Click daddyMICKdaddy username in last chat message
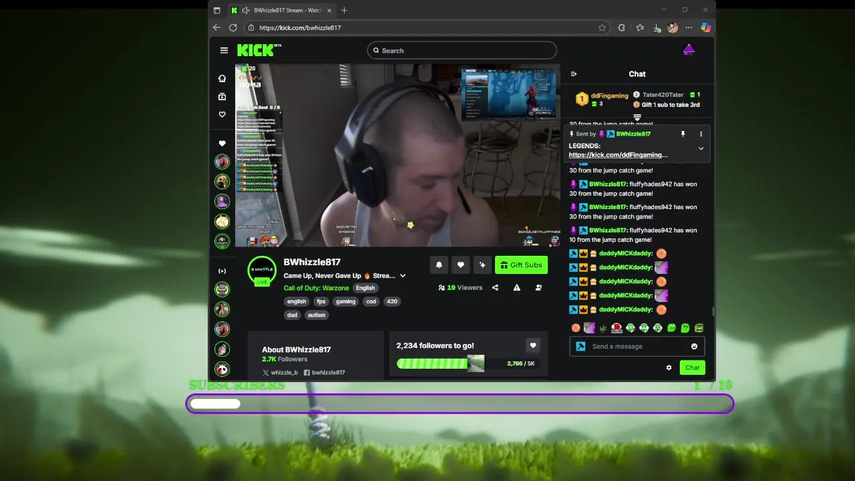The width and height of the screenshot is (855, 481). click(625, 309)
